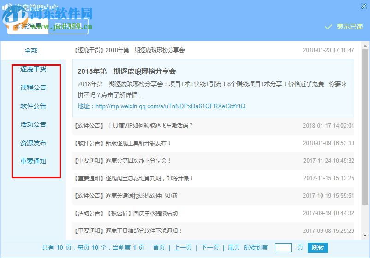Go to 首页 in pagination

(x=159, y=247)
